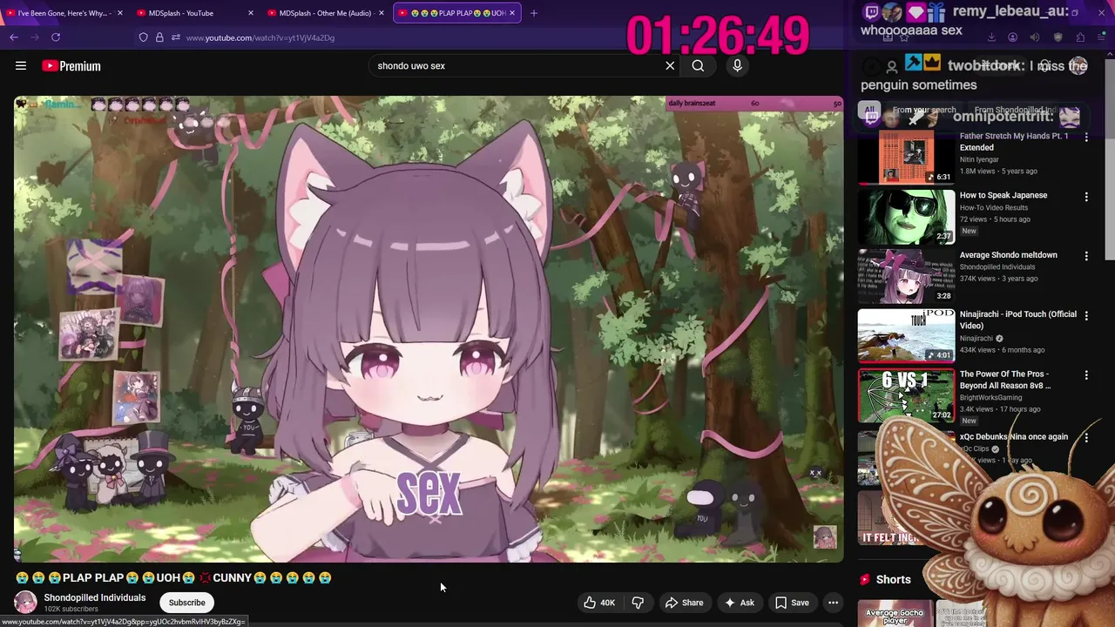Clear the search box with the X
This screenshot has width=1115, height=627.
pyautogui.click(x=670, y=65)
